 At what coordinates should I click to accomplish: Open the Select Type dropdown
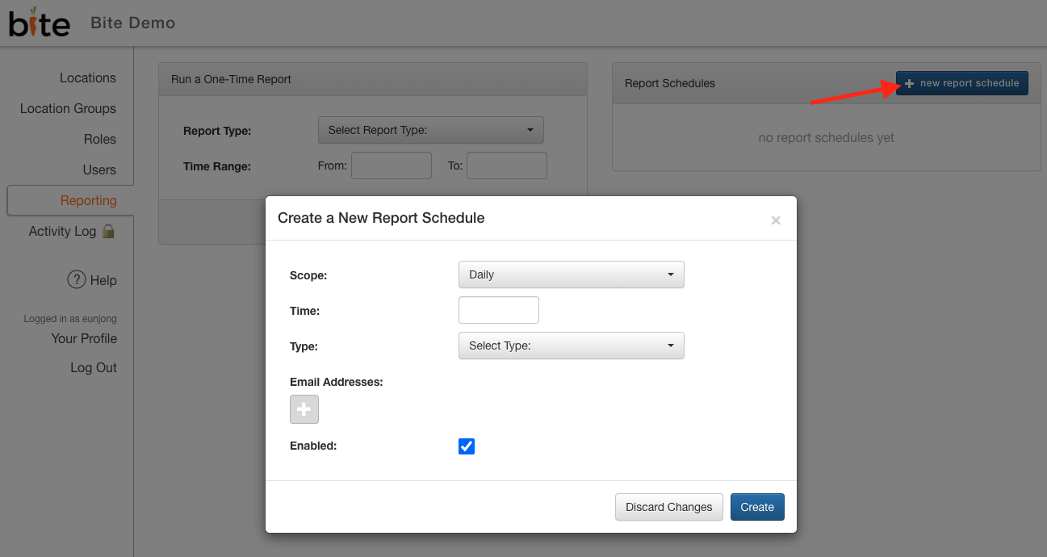572,346
